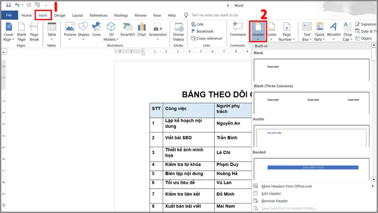Insert a Text Box
378x213 pixels.
pos(307,32)
